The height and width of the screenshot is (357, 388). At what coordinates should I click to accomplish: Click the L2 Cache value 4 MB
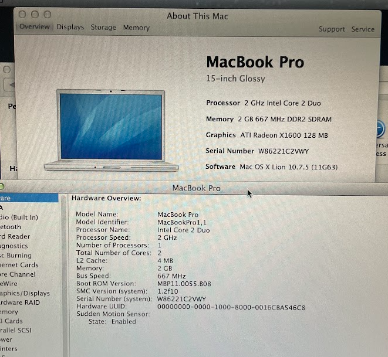[166, 261]
